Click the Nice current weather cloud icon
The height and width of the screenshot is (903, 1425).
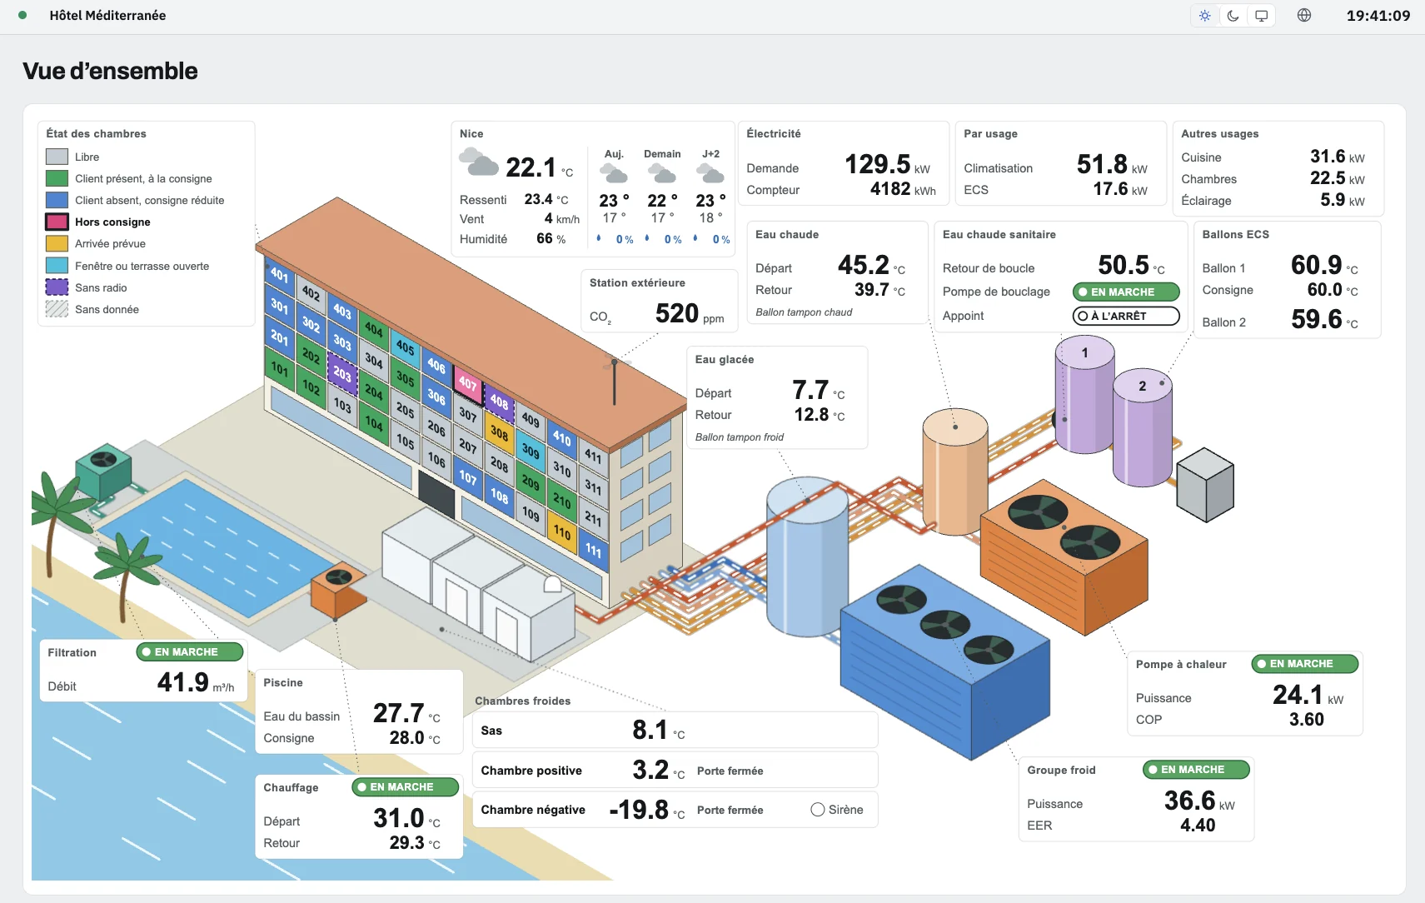[479, 162]
